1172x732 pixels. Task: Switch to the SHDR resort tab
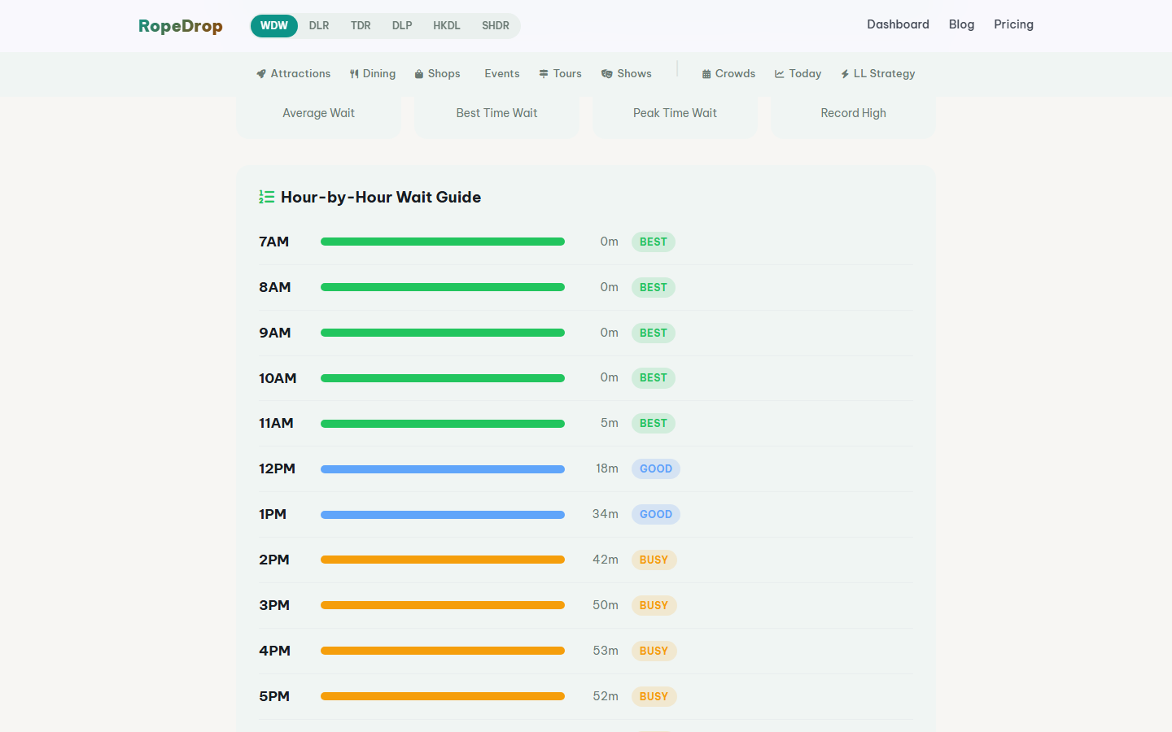[x=496, y=26]
